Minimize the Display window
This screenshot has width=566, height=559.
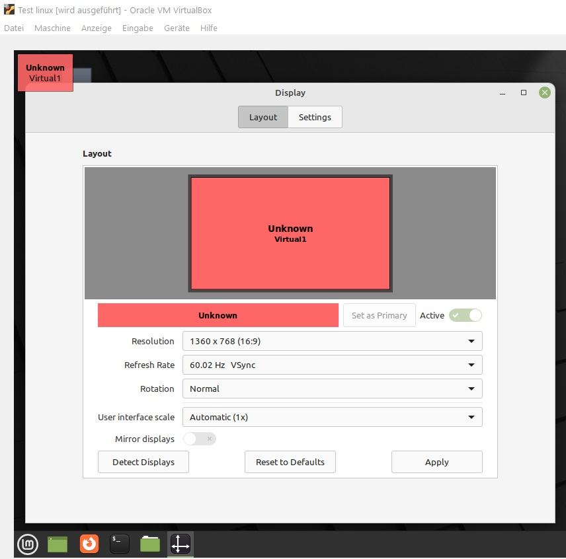pos(503,93)
